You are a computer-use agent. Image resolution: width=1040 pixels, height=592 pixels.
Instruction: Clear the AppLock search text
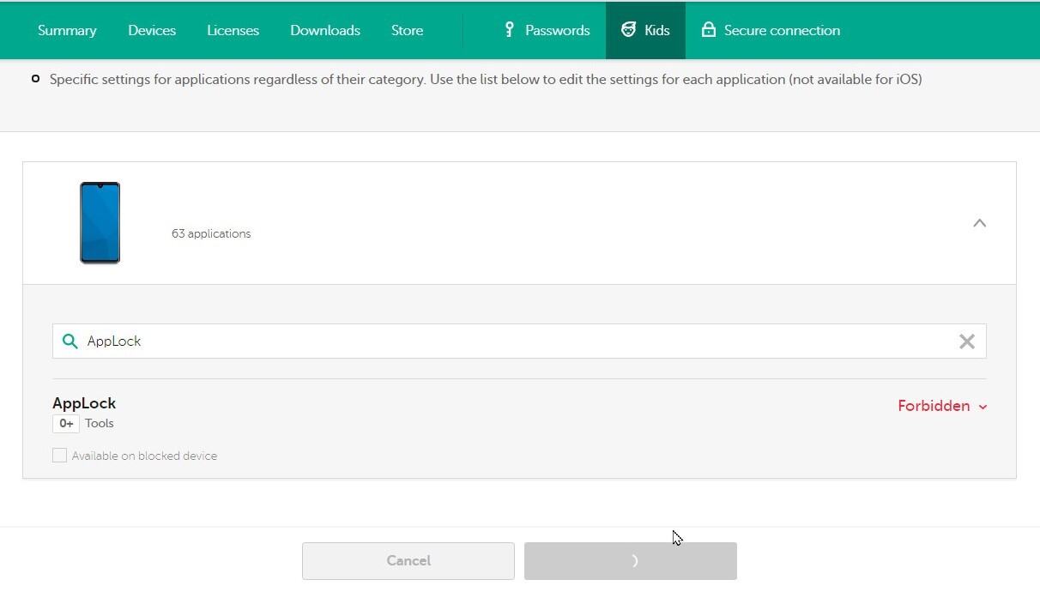pos(967,341)
